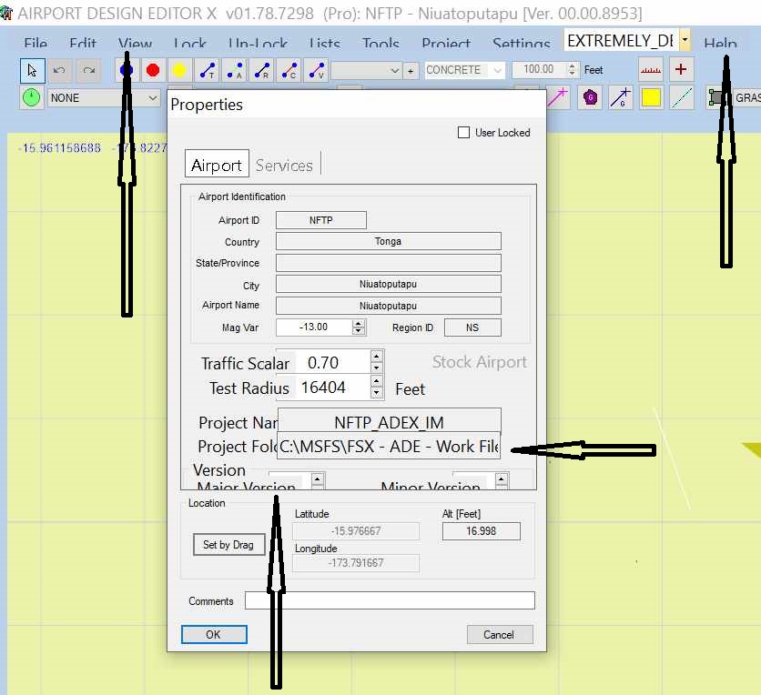Click the Airport Name field
The width and height of the screenshot is (761, 695).
click(x=389, y=306)
